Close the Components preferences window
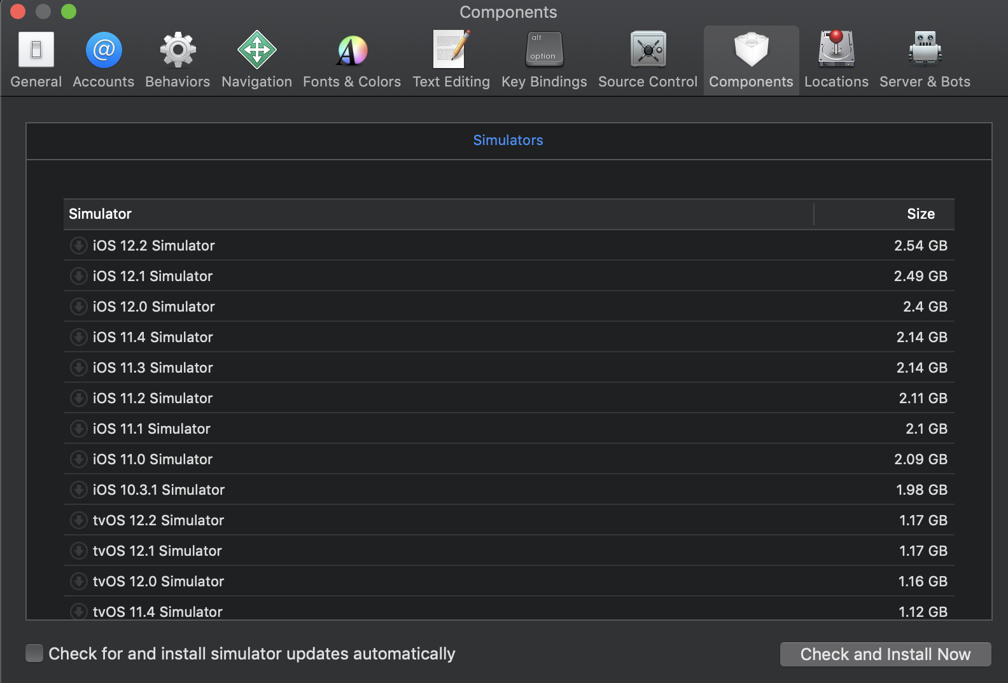 (x=18, y=11)
